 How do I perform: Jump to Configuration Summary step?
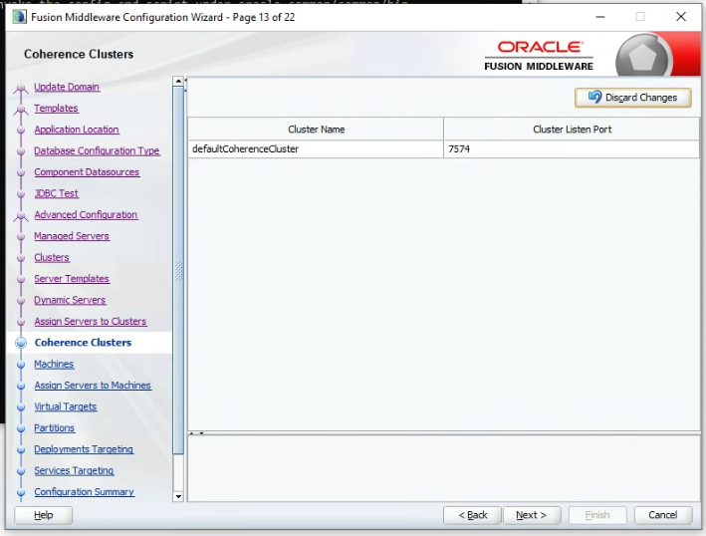pyautogui.click(x=84, y=492)
